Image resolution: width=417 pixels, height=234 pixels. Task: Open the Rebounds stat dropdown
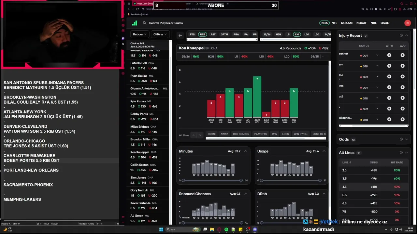[x=140, y=34]
